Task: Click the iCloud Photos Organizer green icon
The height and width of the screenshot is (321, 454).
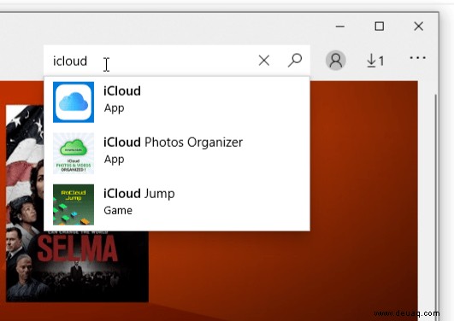Action: click(74, 154)
